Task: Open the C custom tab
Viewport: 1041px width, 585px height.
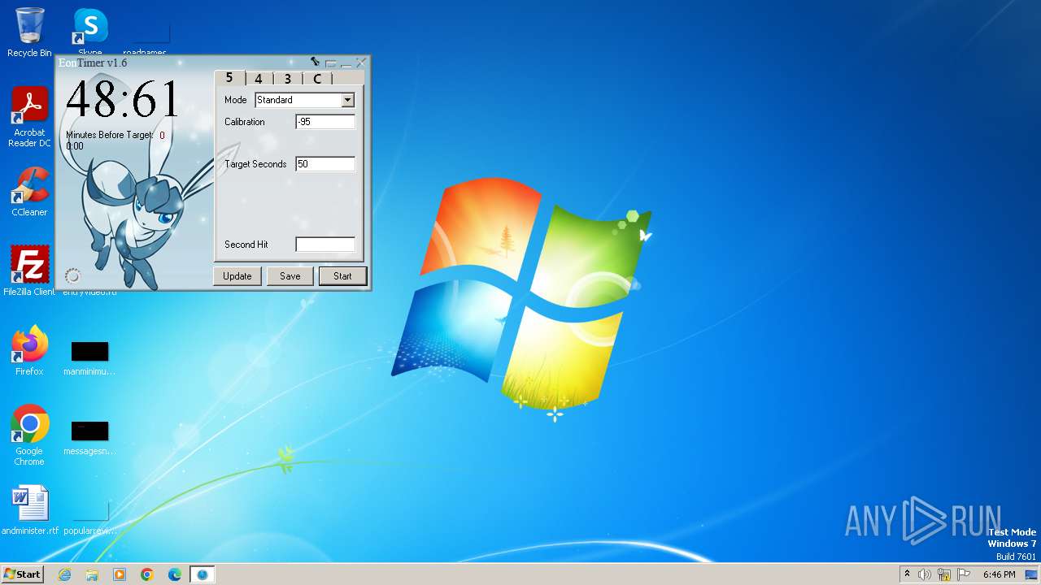Action: tap(317, 79)
